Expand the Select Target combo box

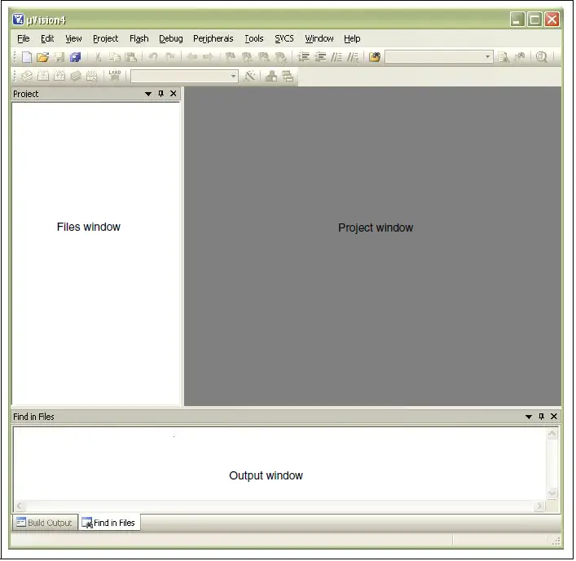pyautogui.click(x=234, y=77)
